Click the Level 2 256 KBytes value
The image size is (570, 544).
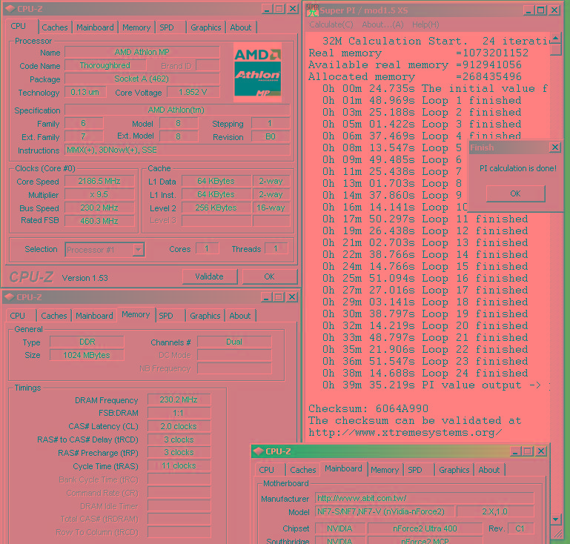[216, 208]
